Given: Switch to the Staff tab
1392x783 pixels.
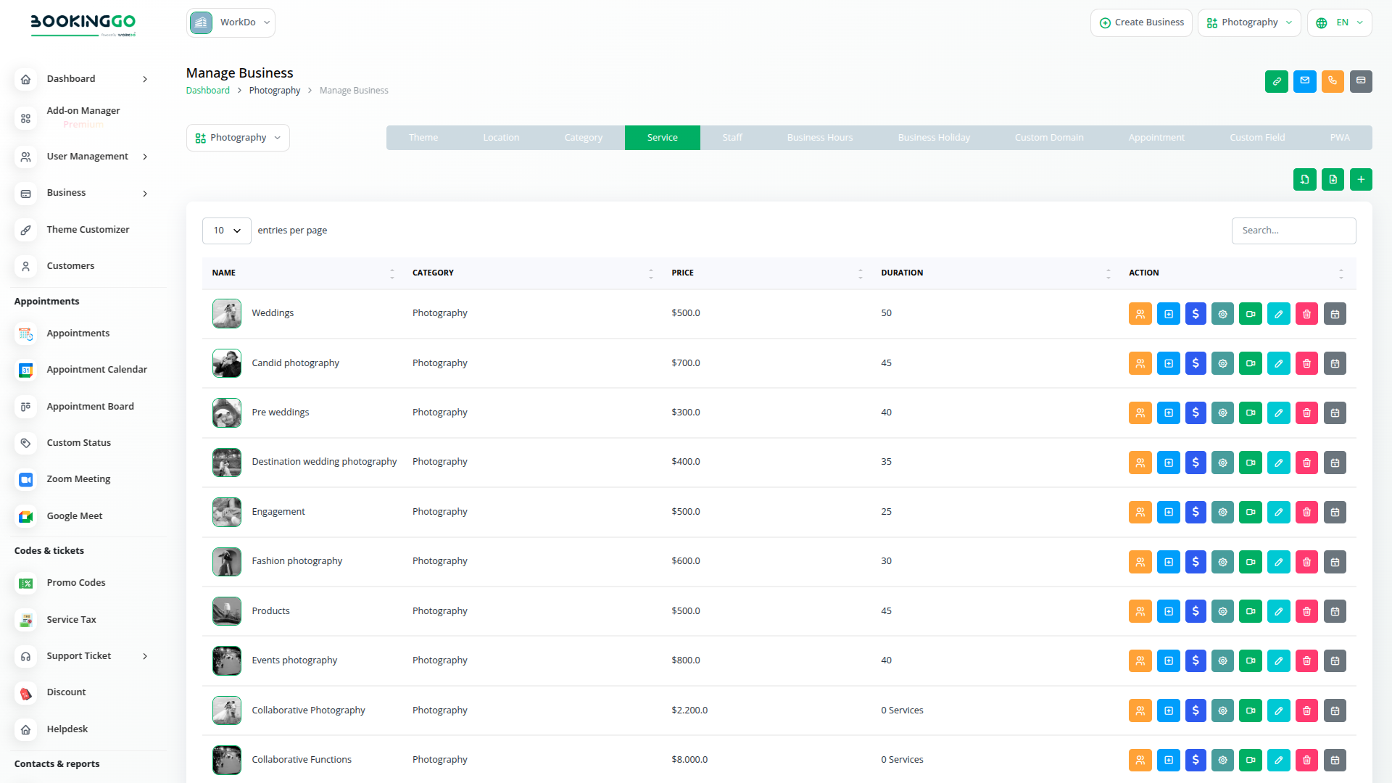Looking at the screenshot, I should coord(732,138).
